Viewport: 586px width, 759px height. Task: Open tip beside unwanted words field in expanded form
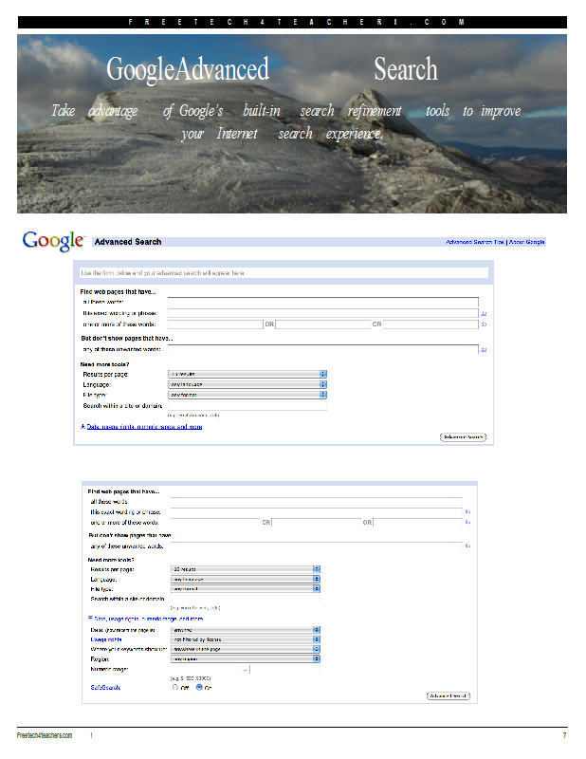tap(467, 546)
